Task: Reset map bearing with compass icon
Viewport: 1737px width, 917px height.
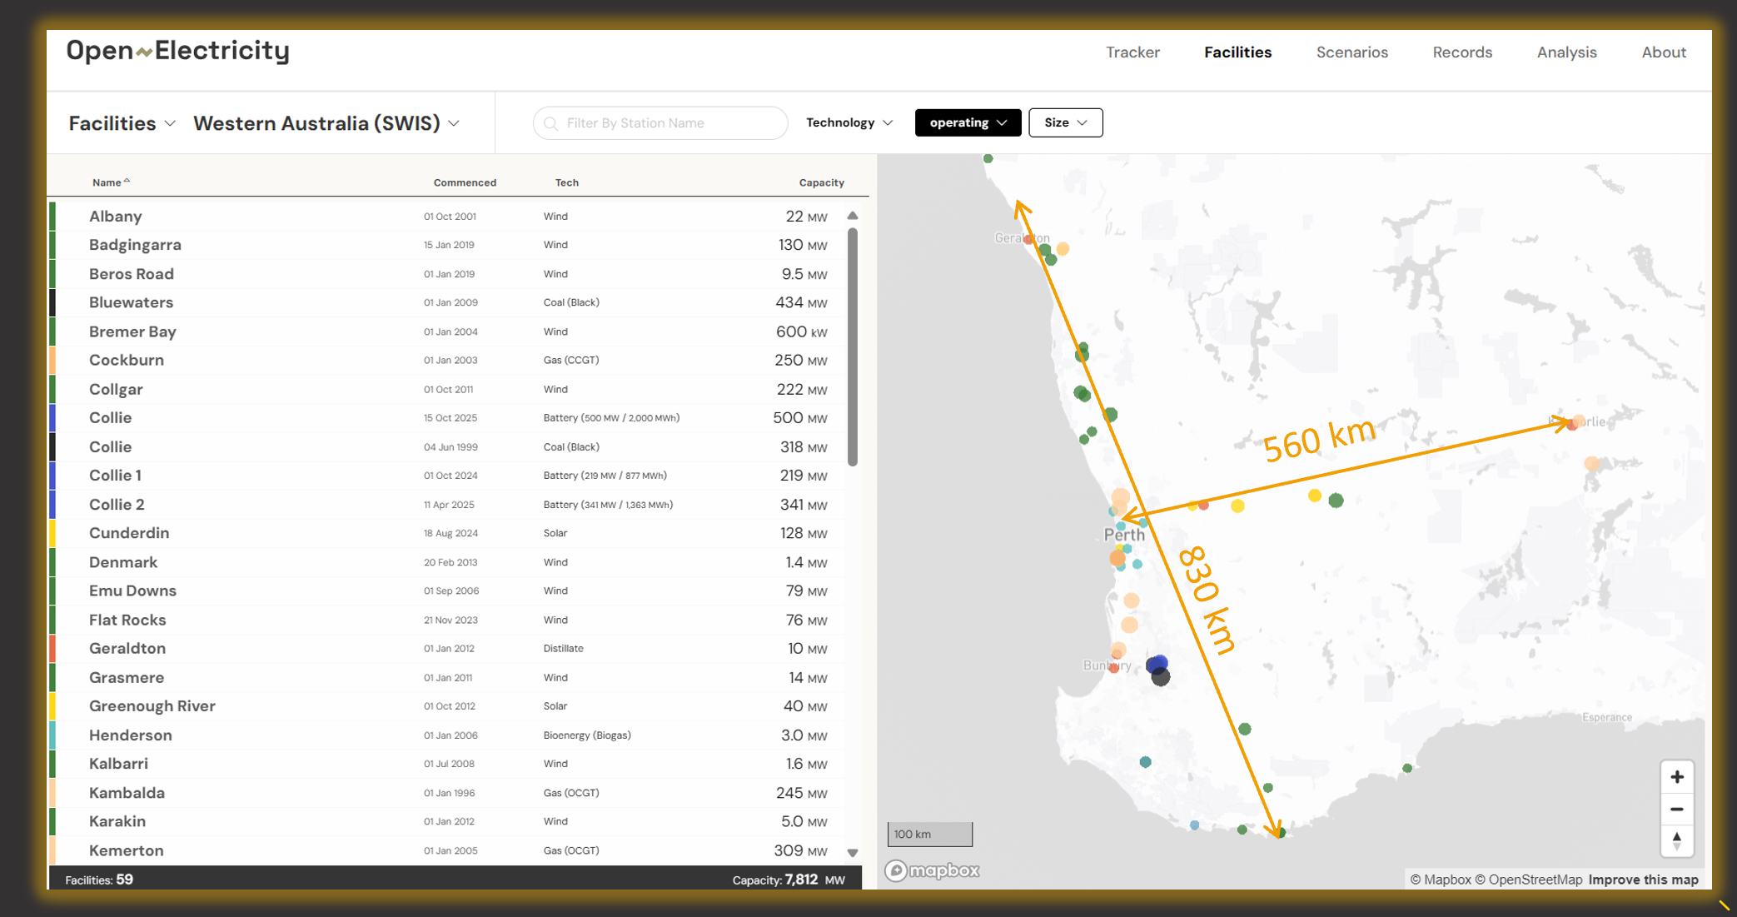Action: click(x=1676, y=840)
